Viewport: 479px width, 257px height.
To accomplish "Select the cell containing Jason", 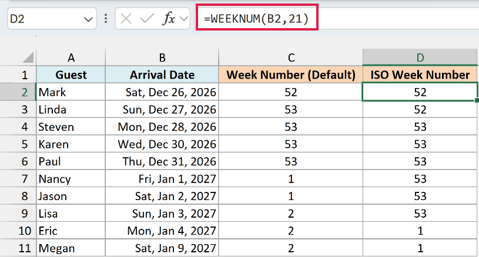I will (x=71, y=196).
